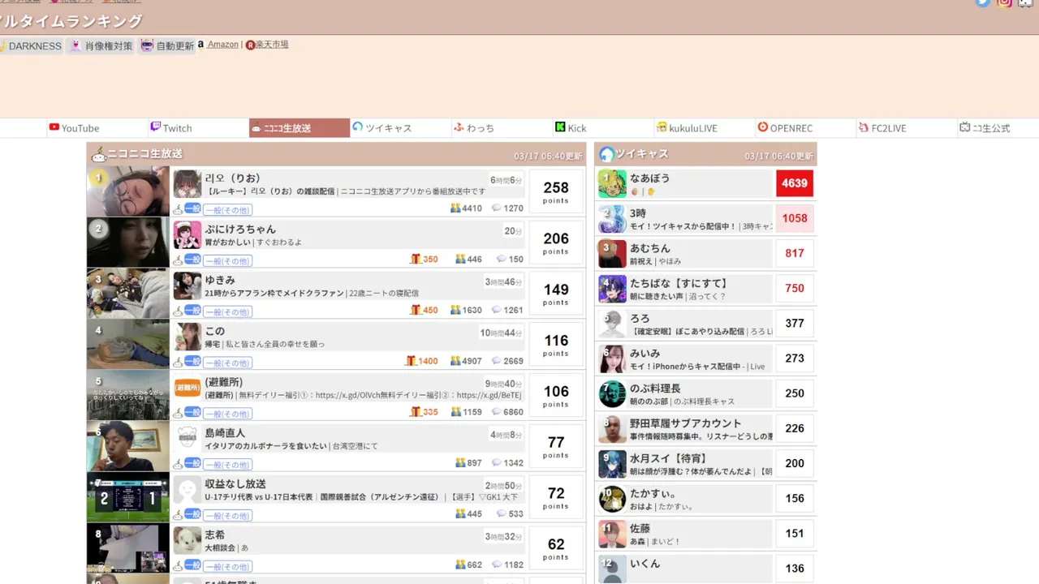Open the 志希 stream thumbnail
1039x584 pixels.
click(x=128, y=549)
